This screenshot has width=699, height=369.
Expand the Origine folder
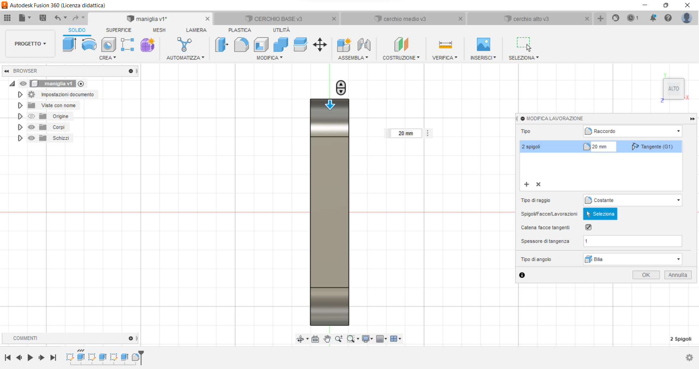coord(20,116)
